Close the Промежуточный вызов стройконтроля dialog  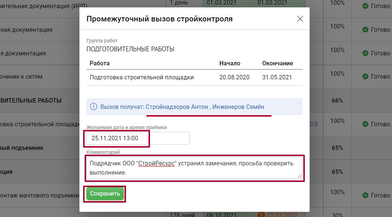click(x=300, y=19)
